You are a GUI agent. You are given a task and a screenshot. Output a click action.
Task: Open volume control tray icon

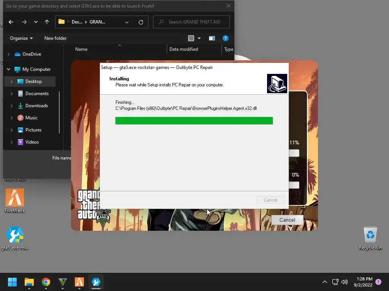click(x=344, y=282)
